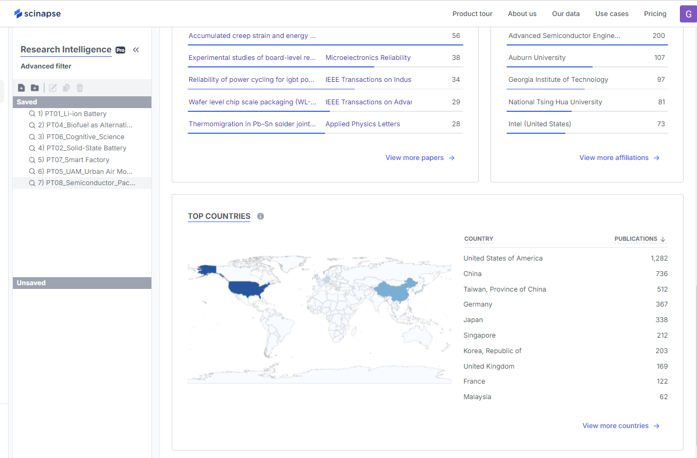
Task: Click View more countries
Action: click(621, 426)
